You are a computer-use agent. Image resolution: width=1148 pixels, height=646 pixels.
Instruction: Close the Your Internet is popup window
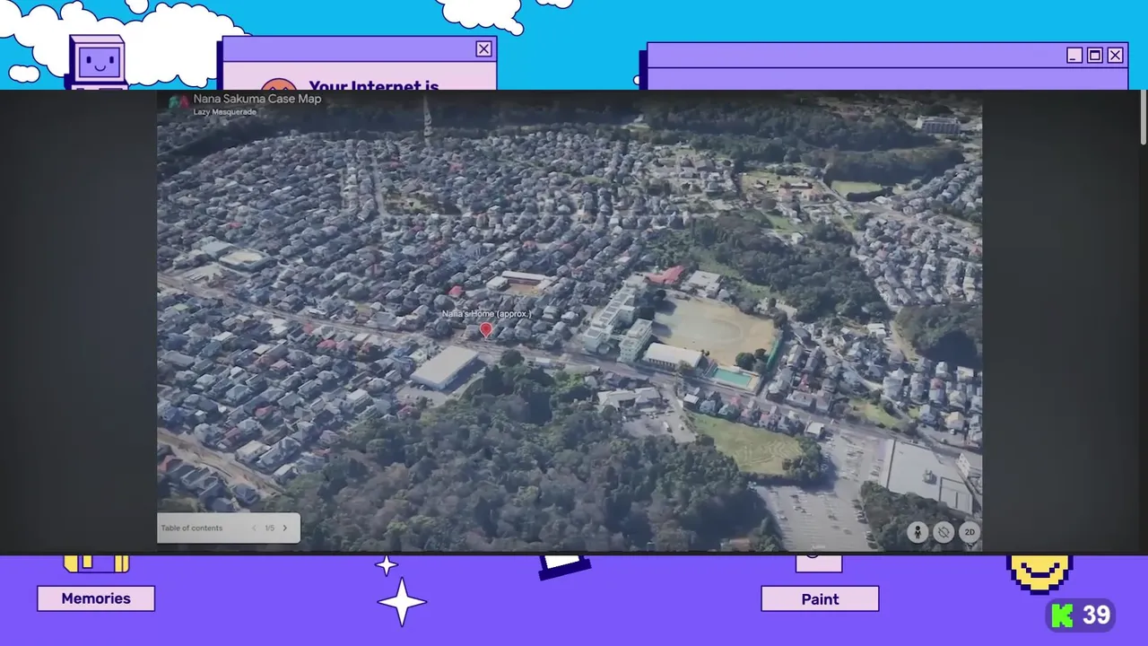tap(484, 49)
